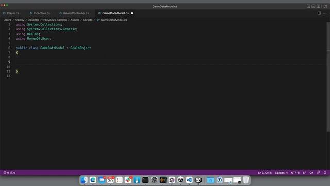Click errors and warnings status item
This screenshot has height=186, width=330.
pyautogui.click(x=9, y=173)
